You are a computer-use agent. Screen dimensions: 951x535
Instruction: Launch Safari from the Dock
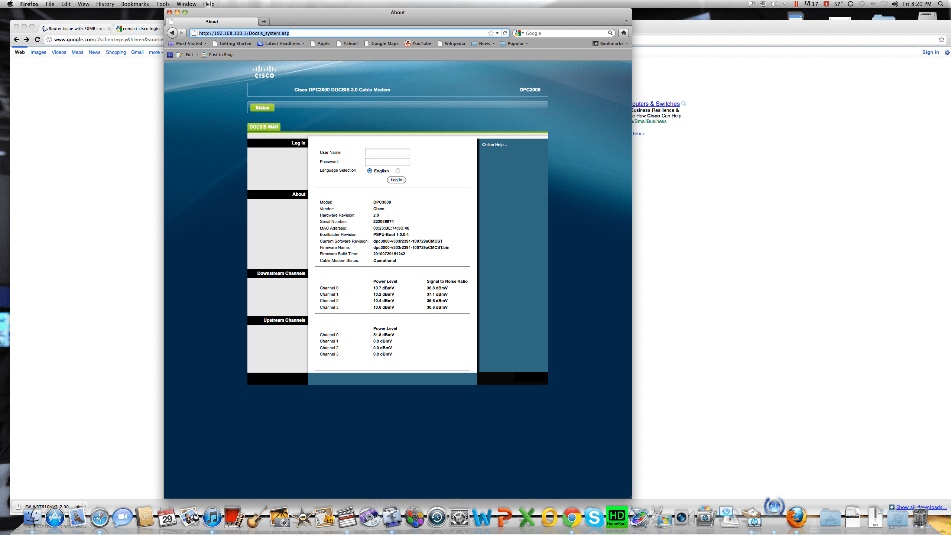100,518
